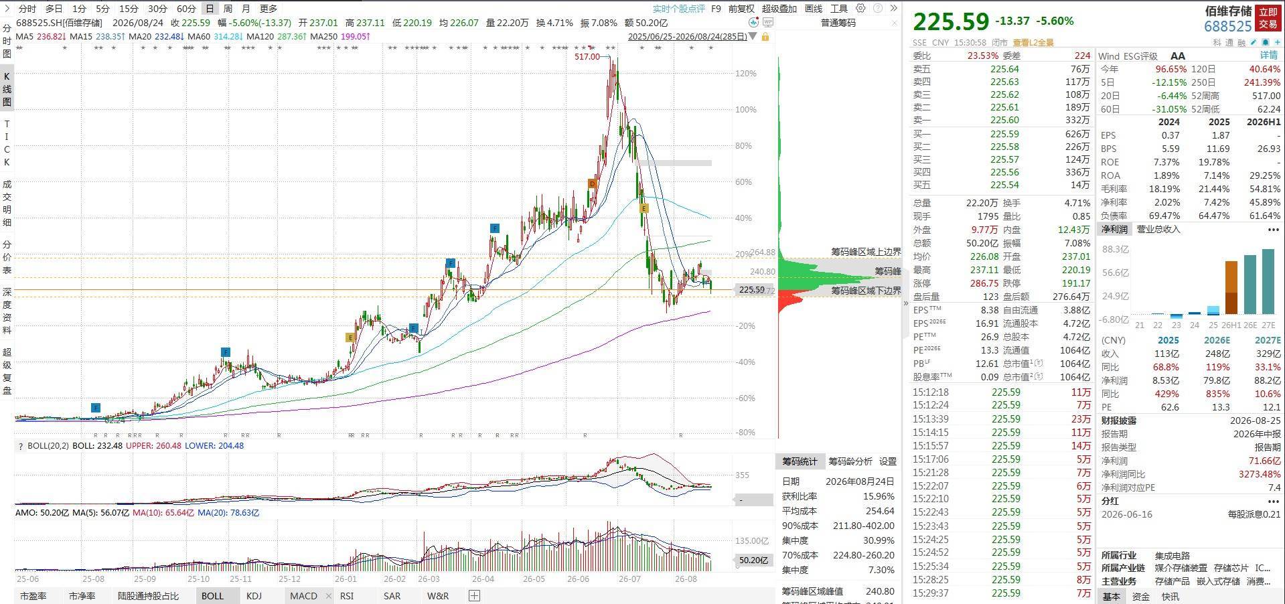Viewport: 1285px width, 604px height.
Task: Remove the MACD indicator tab
Action: point(328,595)
